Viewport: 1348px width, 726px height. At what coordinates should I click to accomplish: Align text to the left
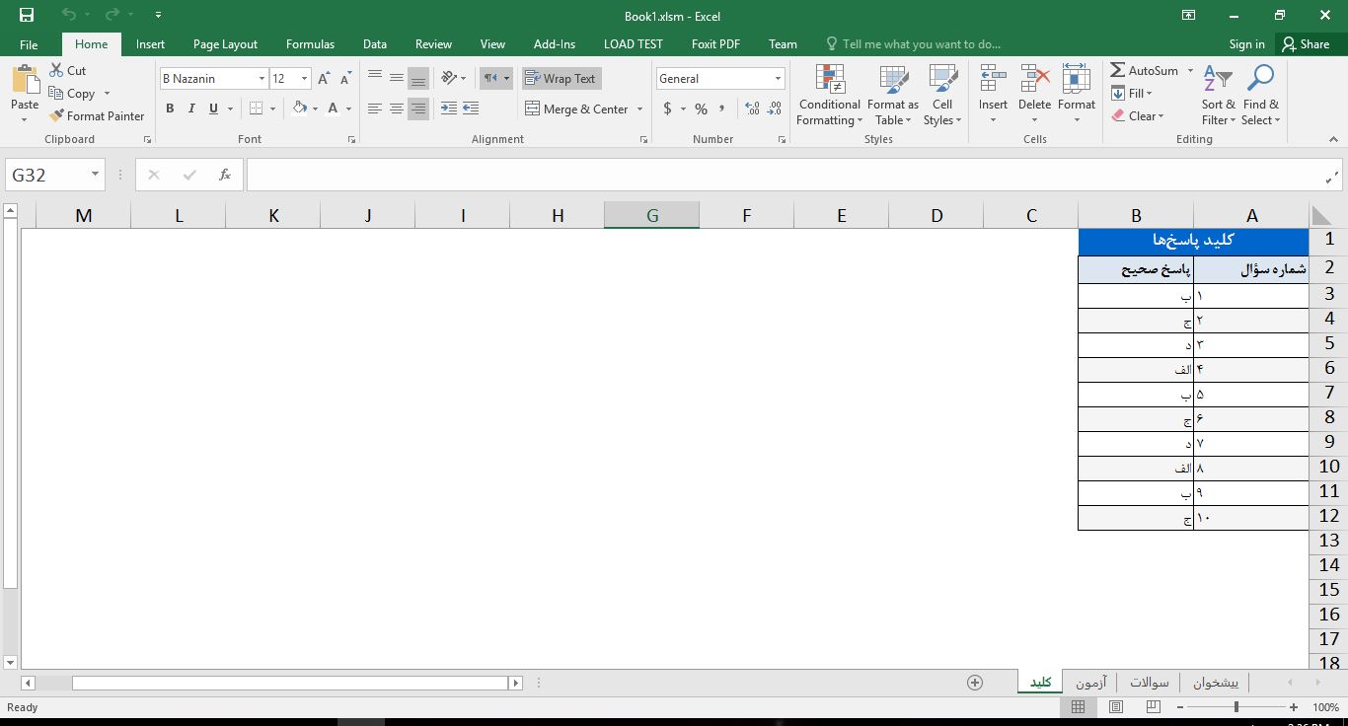point(375,109)
